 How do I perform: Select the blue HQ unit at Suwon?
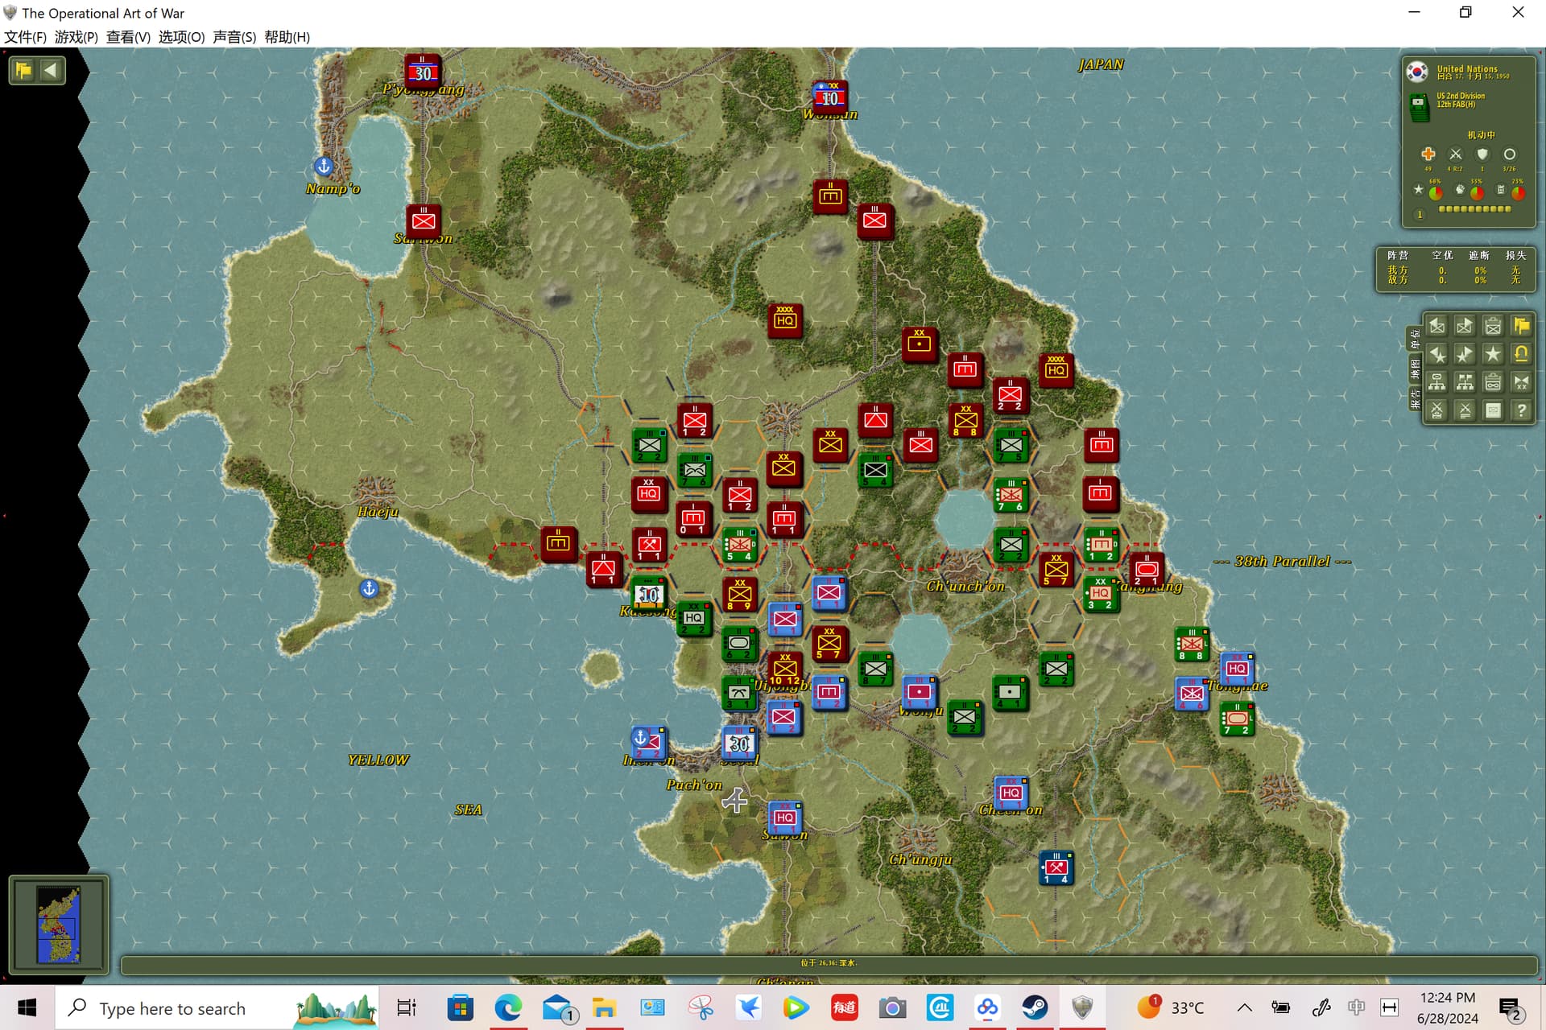(x=784, y=818)
